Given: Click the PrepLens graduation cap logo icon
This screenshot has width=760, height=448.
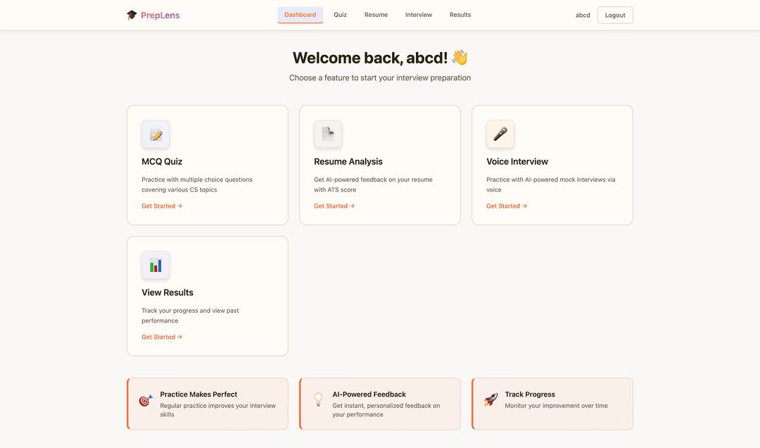Looking at the screenshot, I should [x=132, y=15].
